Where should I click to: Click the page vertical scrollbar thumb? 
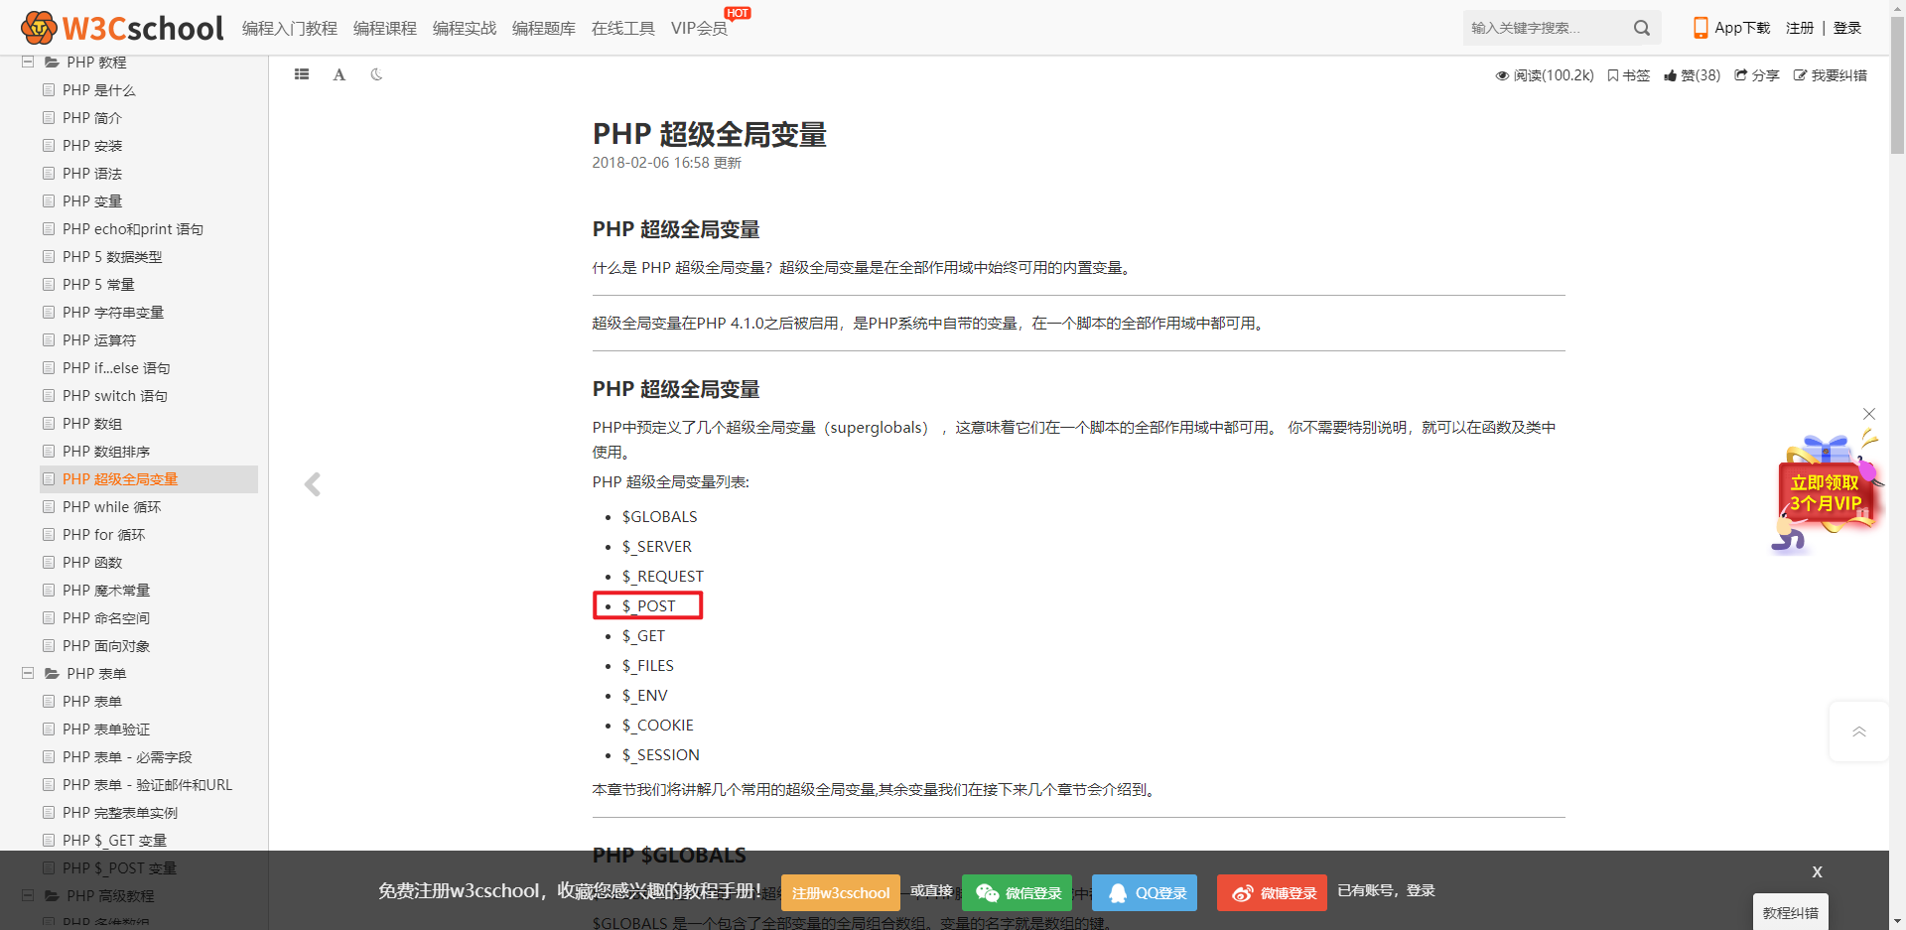(x=1897, y=84)
